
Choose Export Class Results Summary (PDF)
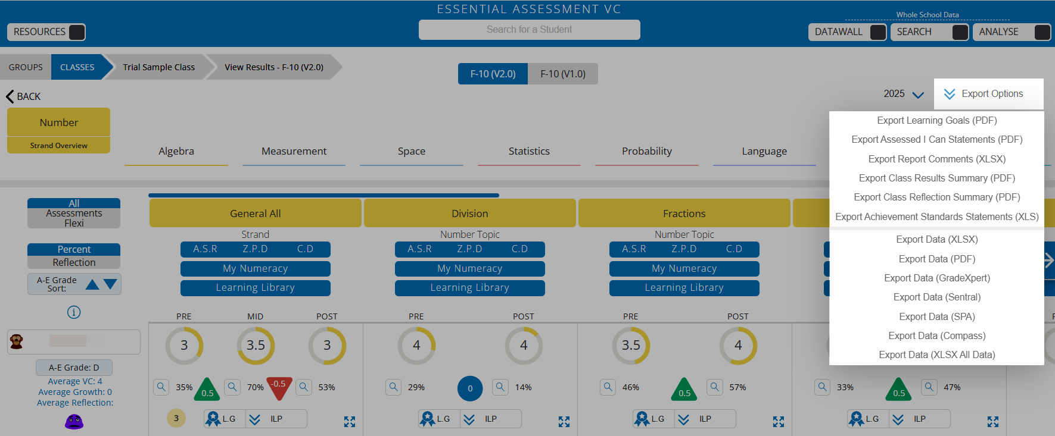point(936,178)
